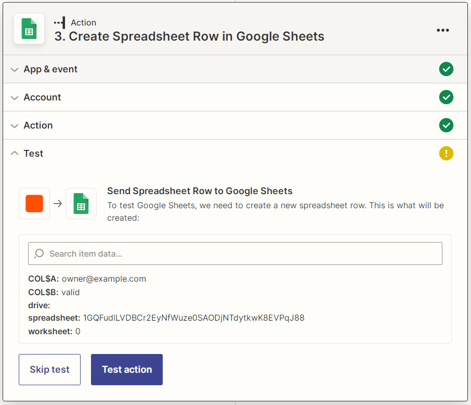Click the Google Sheets app icon in the header

pyautogui.click(x=29, y=29)
